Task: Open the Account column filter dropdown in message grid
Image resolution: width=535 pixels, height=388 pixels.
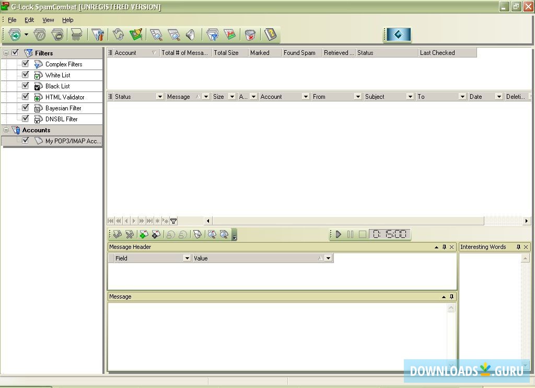Action: click(306, 97)
